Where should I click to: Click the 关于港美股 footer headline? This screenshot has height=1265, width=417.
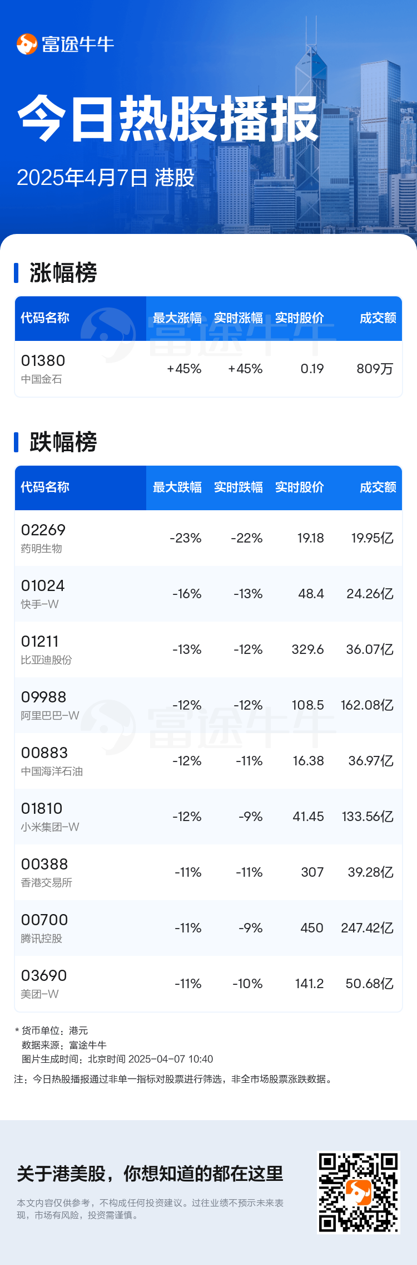point(150,1174)
